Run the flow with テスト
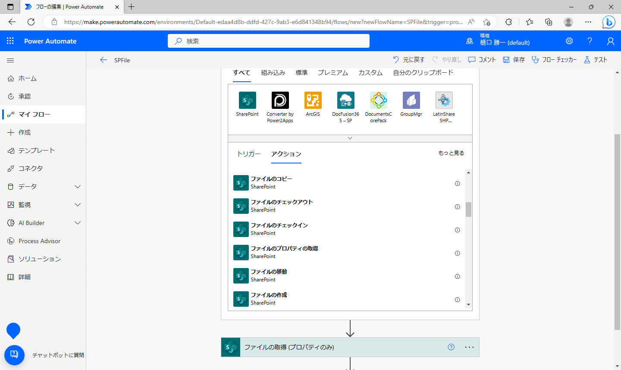The width and height of the screenshot is (621, 370). [595, 60]
